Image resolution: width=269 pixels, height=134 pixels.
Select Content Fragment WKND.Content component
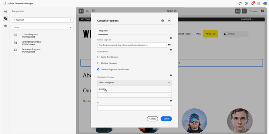pyautogui.click(x=43, y=35)
